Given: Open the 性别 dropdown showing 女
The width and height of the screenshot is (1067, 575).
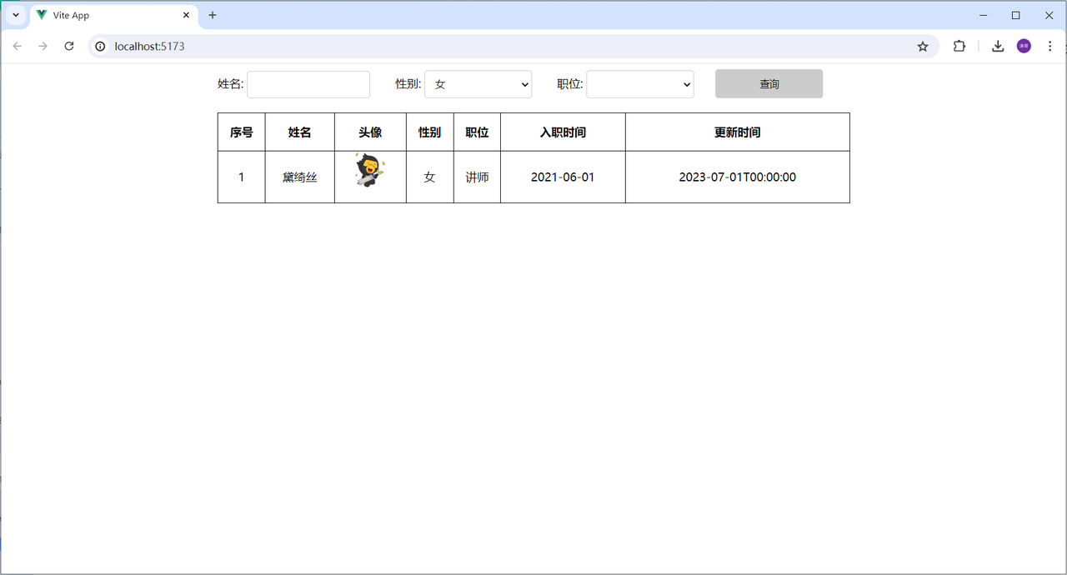Looking at the screenshot, I should (x=478, y=84).
